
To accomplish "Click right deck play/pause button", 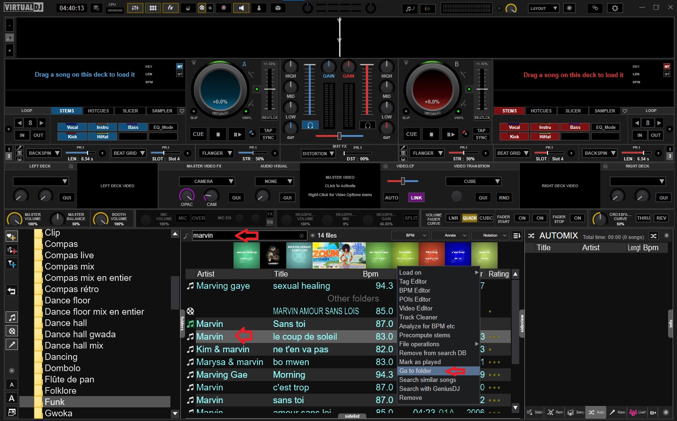I will [x=451, y=134].
